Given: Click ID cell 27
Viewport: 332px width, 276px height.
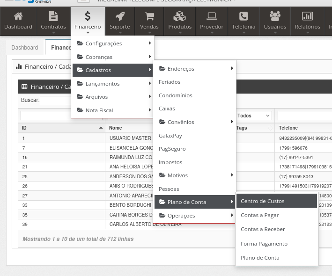Looking at the screenshot, I should (x=25, y=196).
